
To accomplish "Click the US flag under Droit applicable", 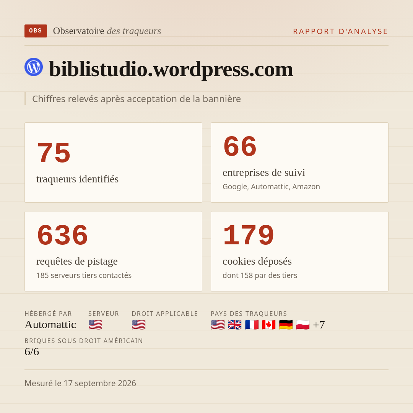I will (138, 325).
